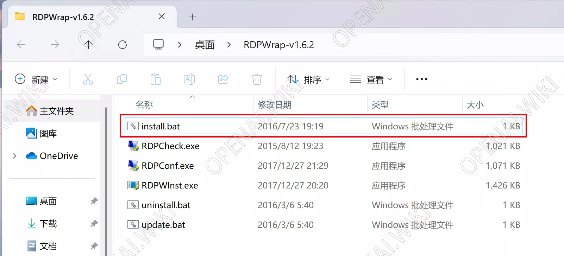Screen dimensions: 564x256
Task: Go up one folder level
Action: click(x=88, y=45)
